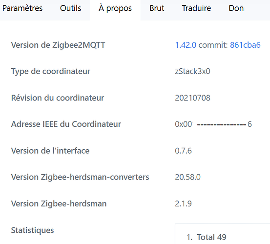Click the Zigbee-herdsman version 2.1.9

point(183,203)
